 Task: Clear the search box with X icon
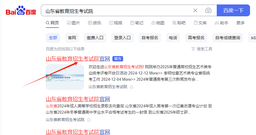(195, 10)
